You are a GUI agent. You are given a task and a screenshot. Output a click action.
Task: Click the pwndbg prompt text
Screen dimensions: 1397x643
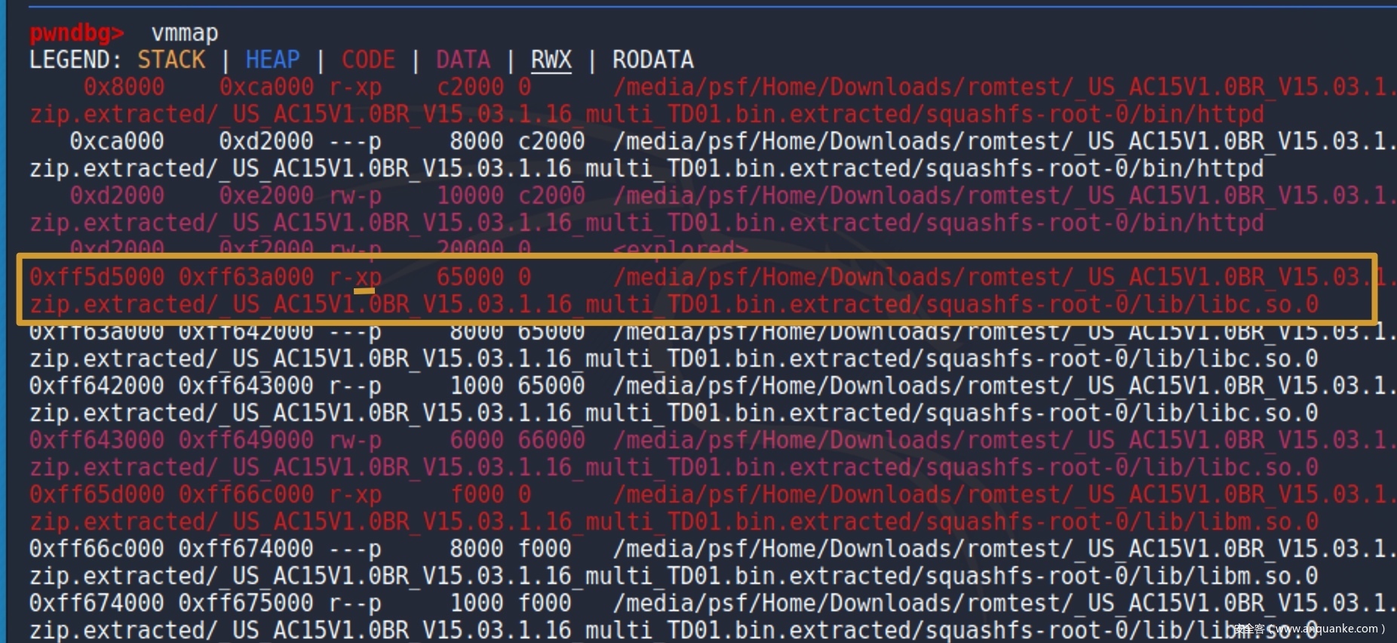coord(75,33)
